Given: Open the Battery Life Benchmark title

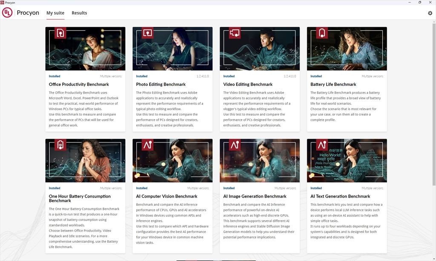Looking at the screenshot, I should click(333, 85).
